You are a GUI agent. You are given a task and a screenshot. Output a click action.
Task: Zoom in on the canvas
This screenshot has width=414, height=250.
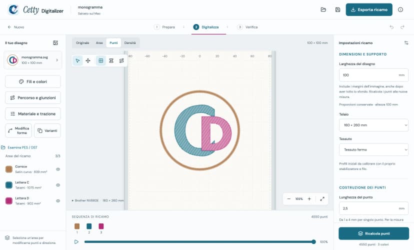[309, 199]
